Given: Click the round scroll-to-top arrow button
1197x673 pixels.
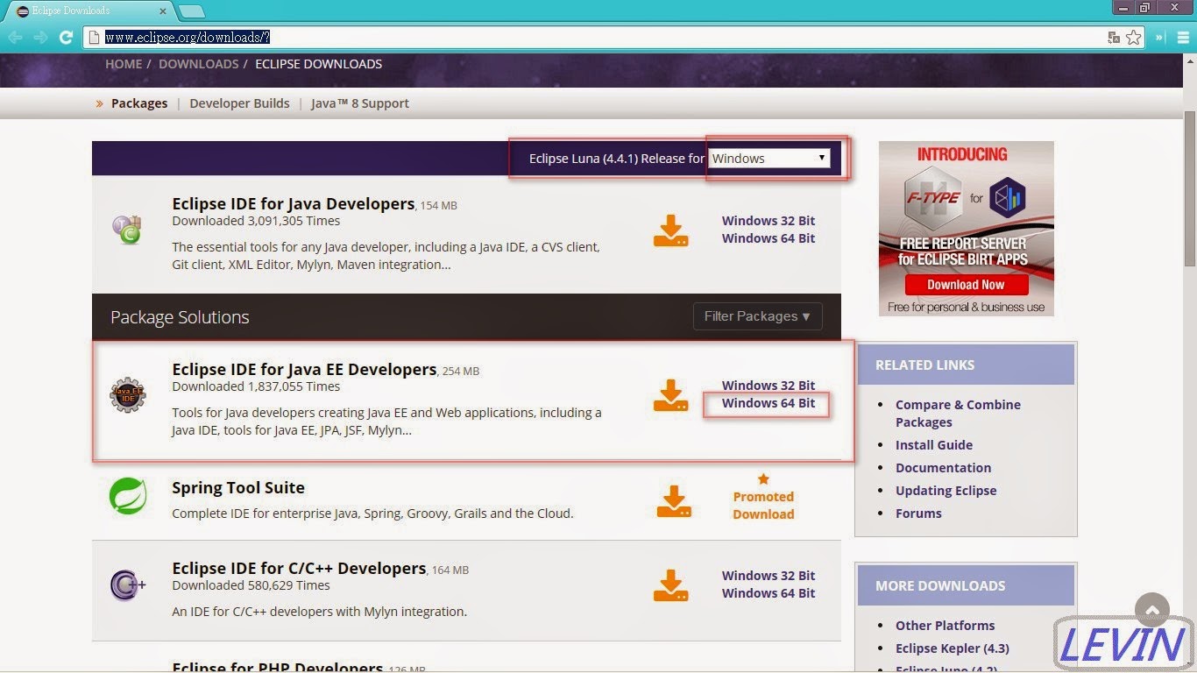Looking at the screenshot, I should click(1152, 611).
